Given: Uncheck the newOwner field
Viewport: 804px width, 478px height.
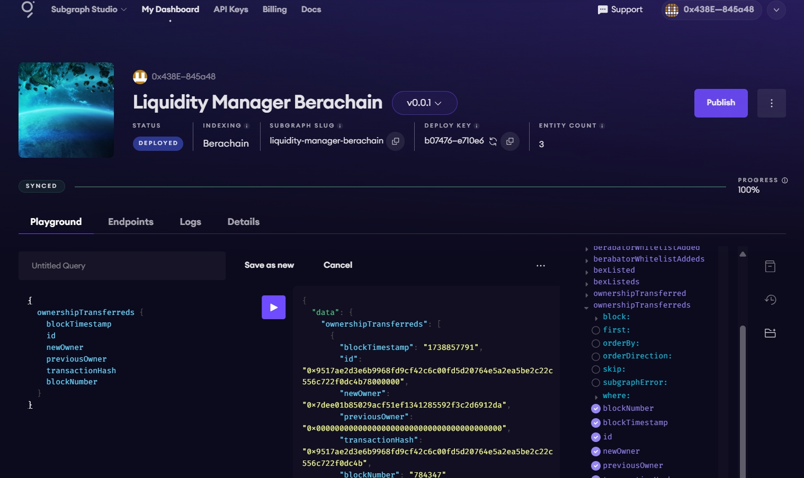Looking at the screenshot, I should (x=596, y=452).
